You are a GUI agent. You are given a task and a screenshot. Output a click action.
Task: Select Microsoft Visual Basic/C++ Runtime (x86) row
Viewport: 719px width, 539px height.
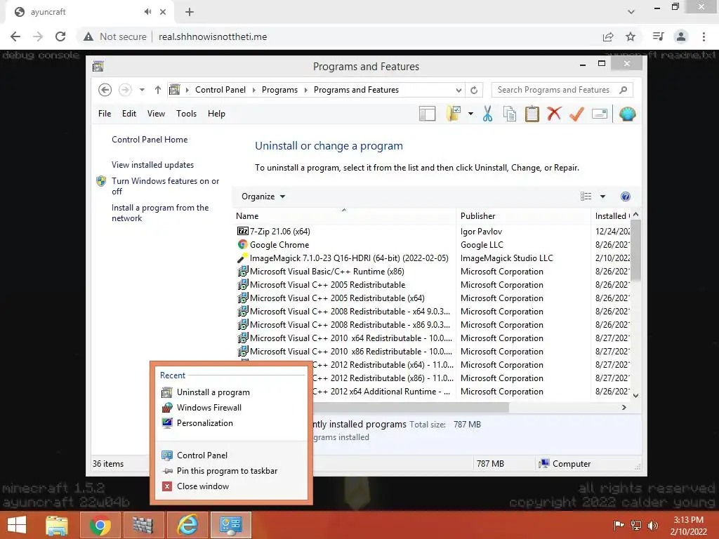click(433, 272)
